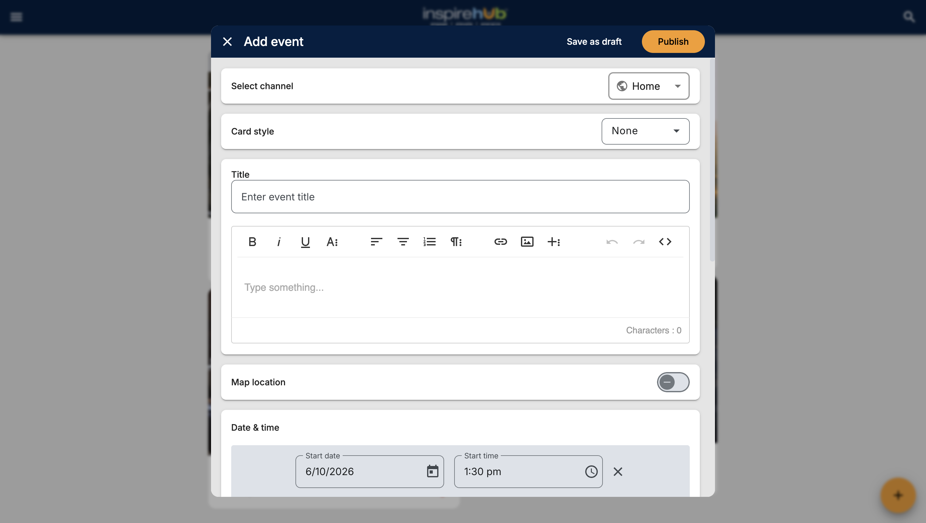The image size is (926, 523).
Task: Enable the Map location toggle
Action: pyautogui.click(x=673, y=382)
